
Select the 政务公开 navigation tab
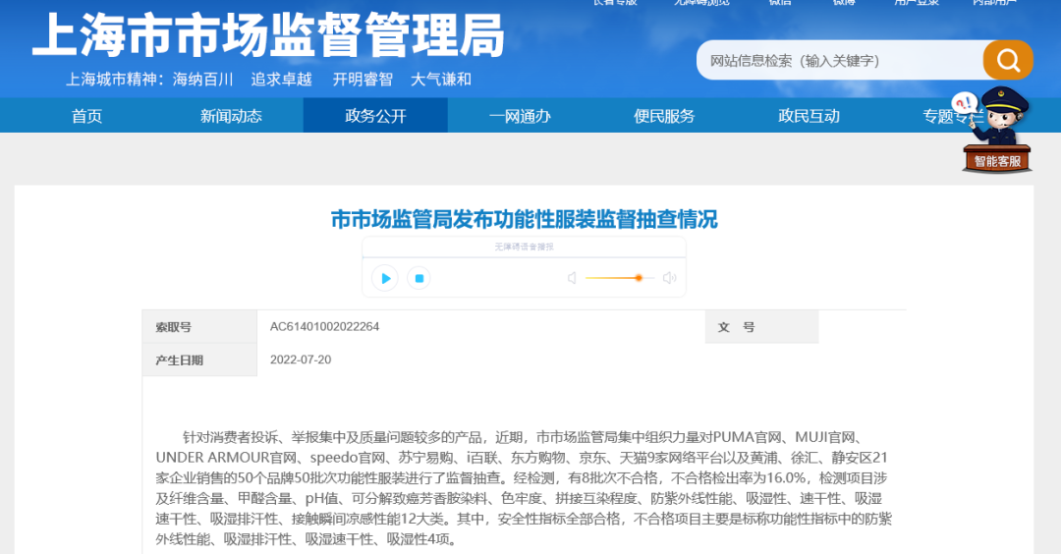click(x=375, y=116)
